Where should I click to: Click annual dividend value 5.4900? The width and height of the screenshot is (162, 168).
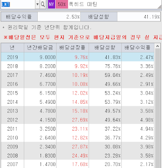coord(48,102)
